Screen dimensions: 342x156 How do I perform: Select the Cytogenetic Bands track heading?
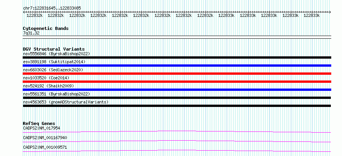click(x=46, y=28)
